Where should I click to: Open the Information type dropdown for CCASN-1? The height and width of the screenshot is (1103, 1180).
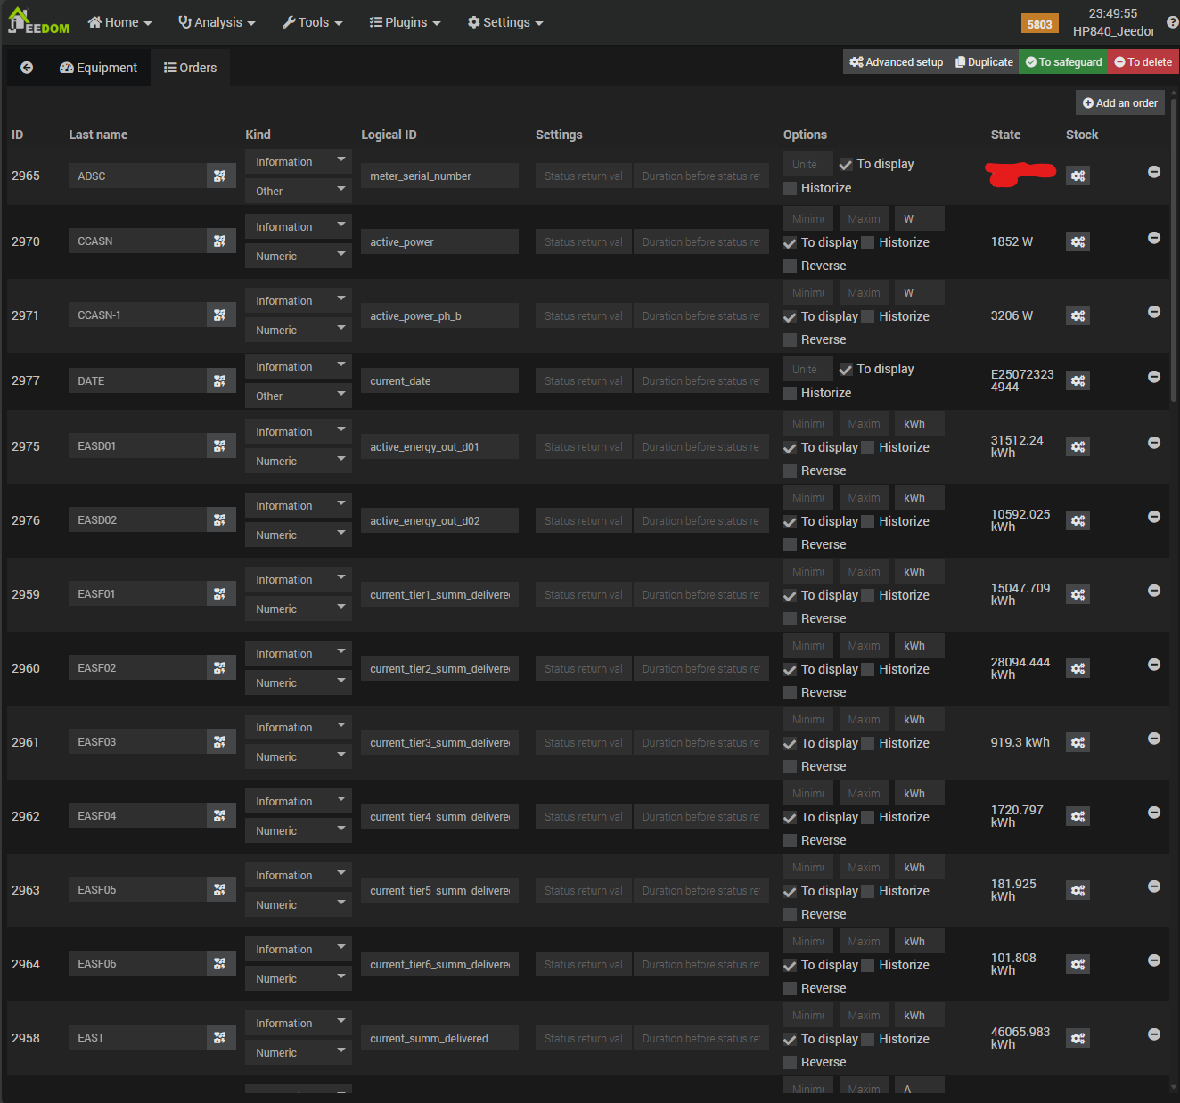[298, 301]
